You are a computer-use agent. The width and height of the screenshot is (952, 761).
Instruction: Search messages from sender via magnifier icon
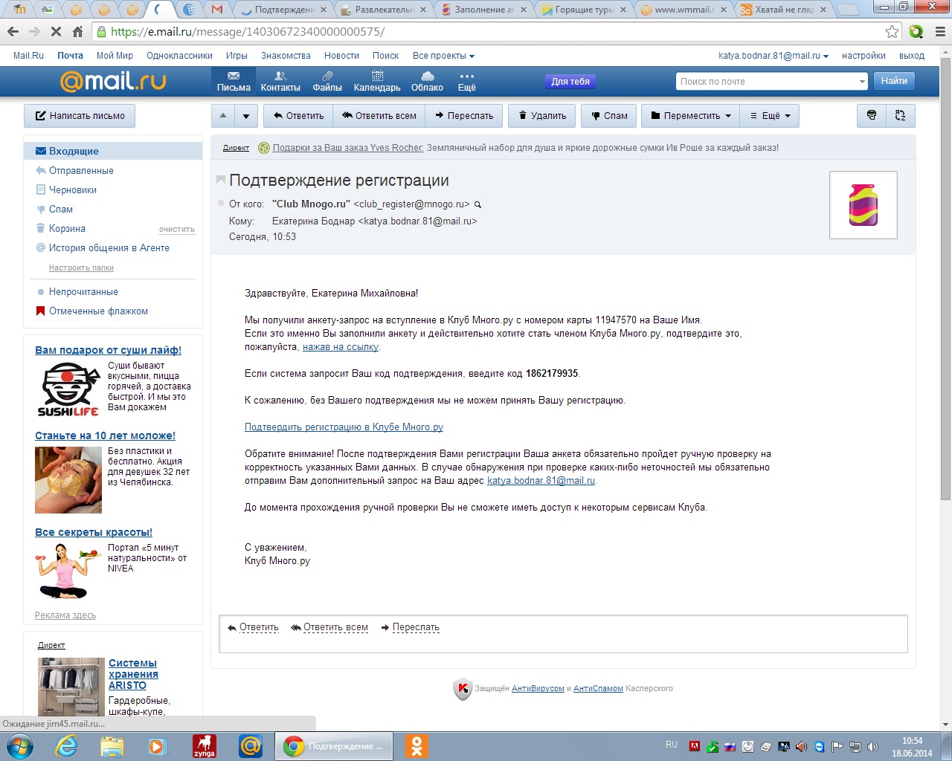pos(478,204)
